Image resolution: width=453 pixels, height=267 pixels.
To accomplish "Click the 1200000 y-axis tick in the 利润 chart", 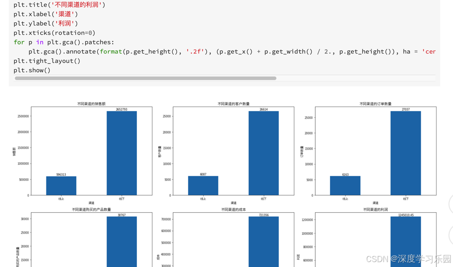I will tap(307, 220).
